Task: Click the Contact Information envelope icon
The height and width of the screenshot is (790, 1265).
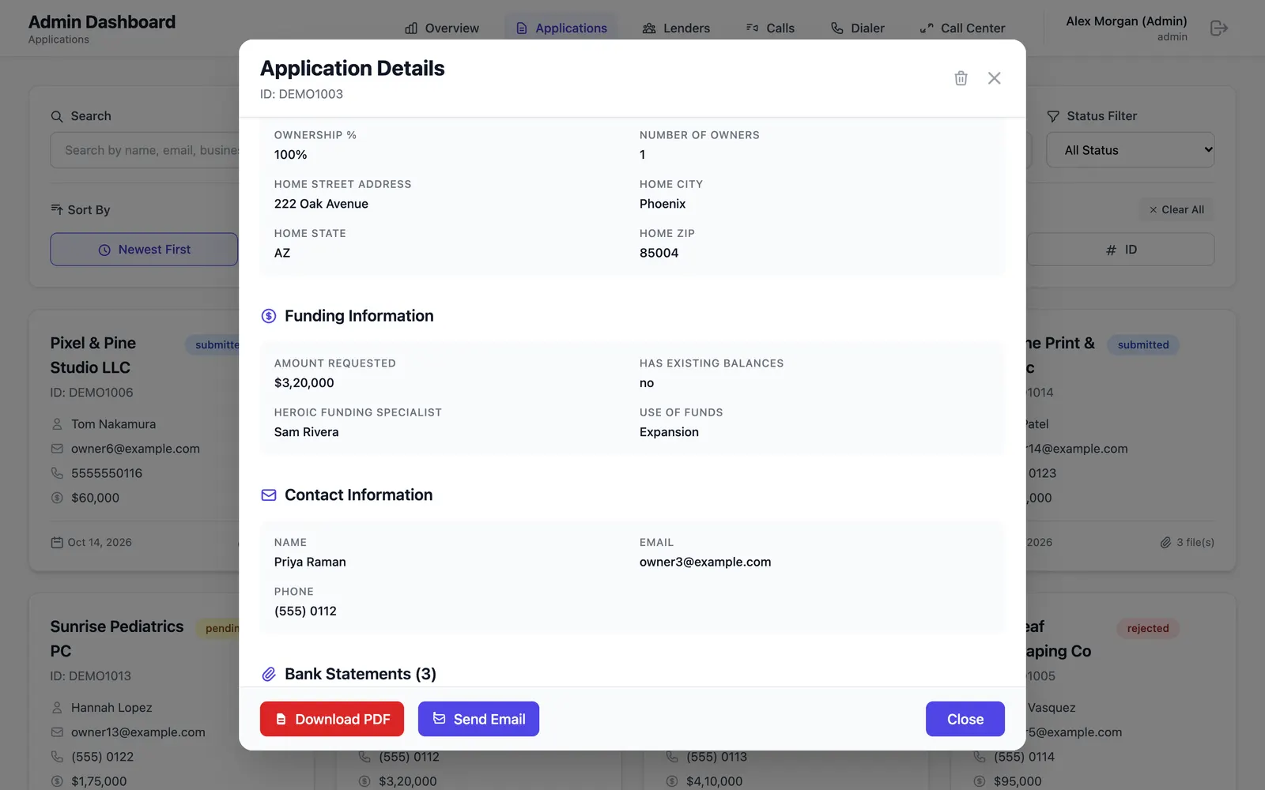Action: [269, 495]
